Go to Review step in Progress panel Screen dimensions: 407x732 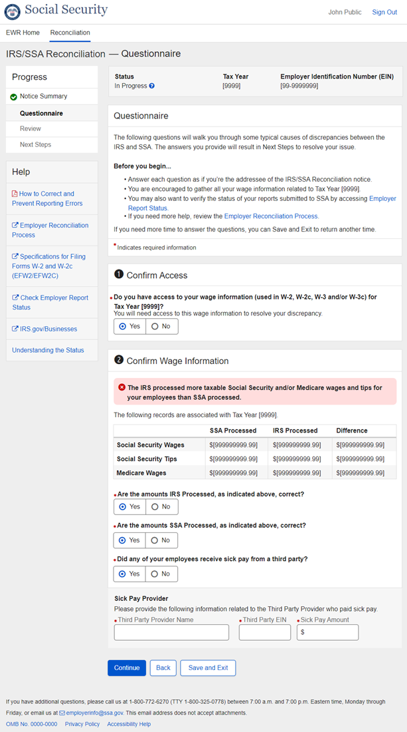[31, 128]
